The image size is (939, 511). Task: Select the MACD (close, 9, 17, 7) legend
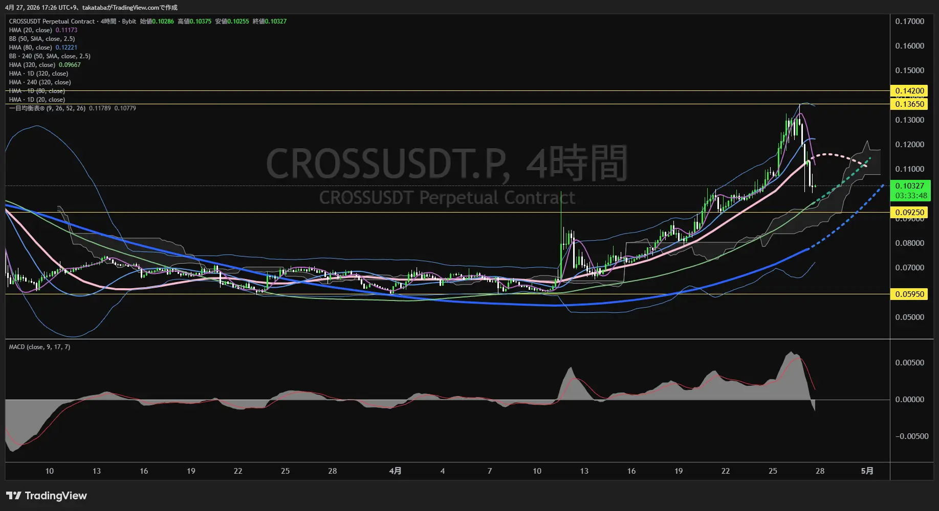39,347
